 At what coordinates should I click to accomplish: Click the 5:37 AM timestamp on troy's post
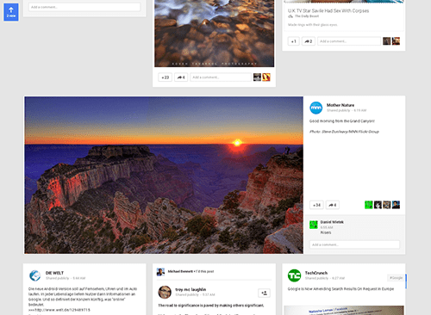[x=209, y=294]
